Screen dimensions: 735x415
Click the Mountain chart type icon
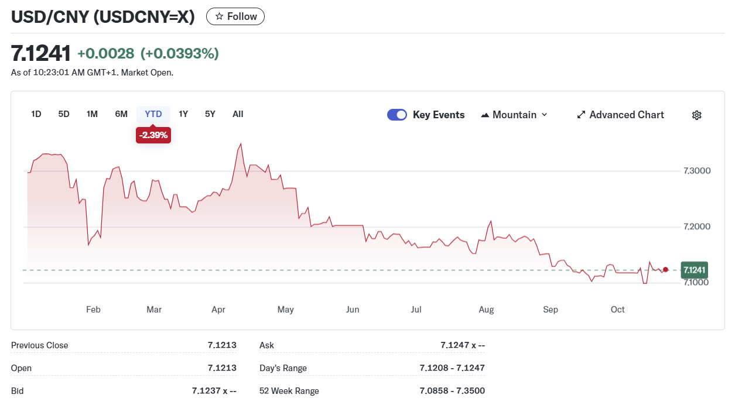tap(485, 115)
